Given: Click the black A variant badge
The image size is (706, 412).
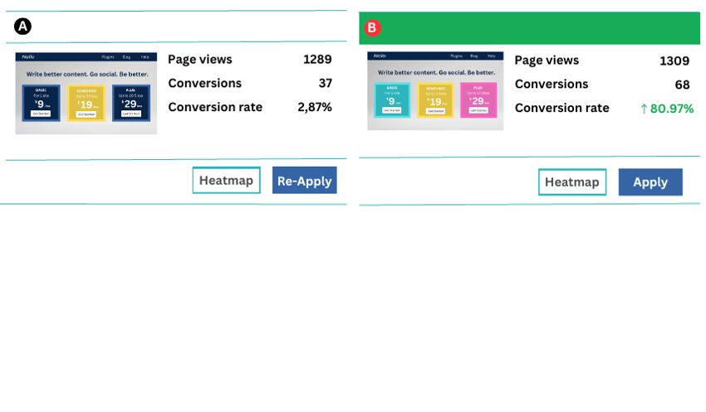Looking at the screenshot, I should [x=22, y=27].
